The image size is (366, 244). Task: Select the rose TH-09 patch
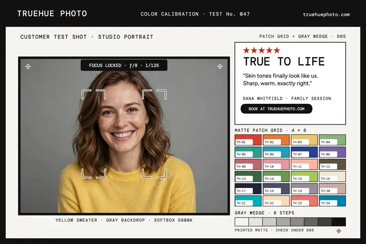point(248,164)
